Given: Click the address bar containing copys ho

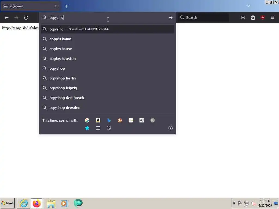Looking at the screenshot, I should click(x=108, y=18).
